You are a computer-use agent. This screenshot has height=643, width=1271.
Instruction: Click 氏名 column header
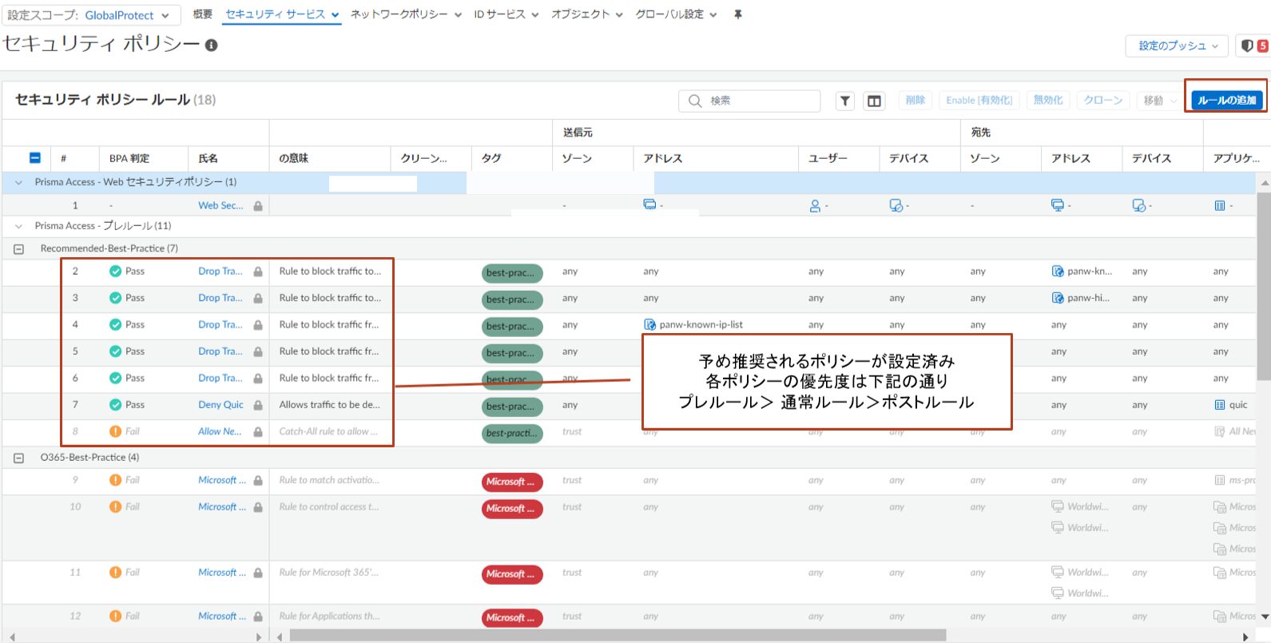point(208,158)
